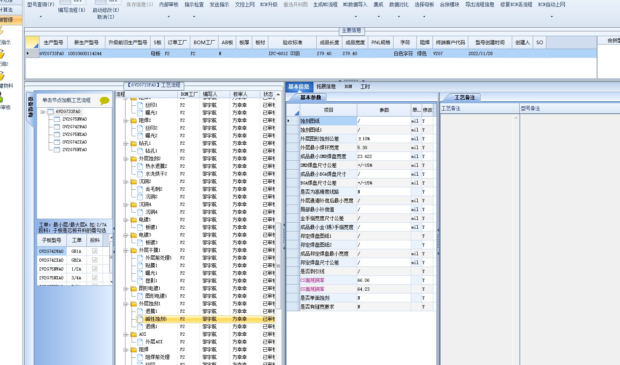620x365 pixels.
Task: Click the 热水退膜2 document icon
Action: 140,166
